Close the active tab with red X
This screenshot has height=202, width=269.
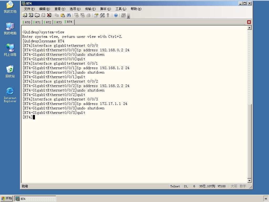tap(249, 22)
